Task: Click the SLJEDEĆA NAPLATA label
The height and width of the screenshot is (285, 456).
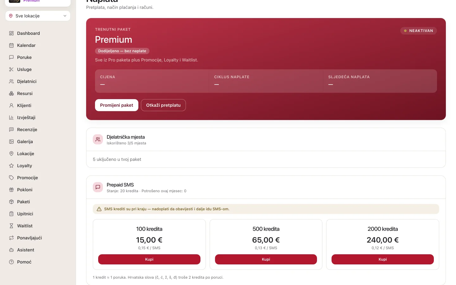Action: (349, 77)
